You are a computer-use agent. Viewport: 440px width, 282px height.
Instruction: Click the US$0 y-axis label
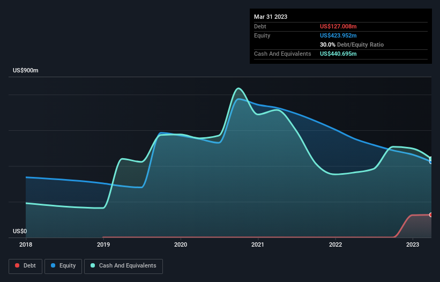[20, 231]
